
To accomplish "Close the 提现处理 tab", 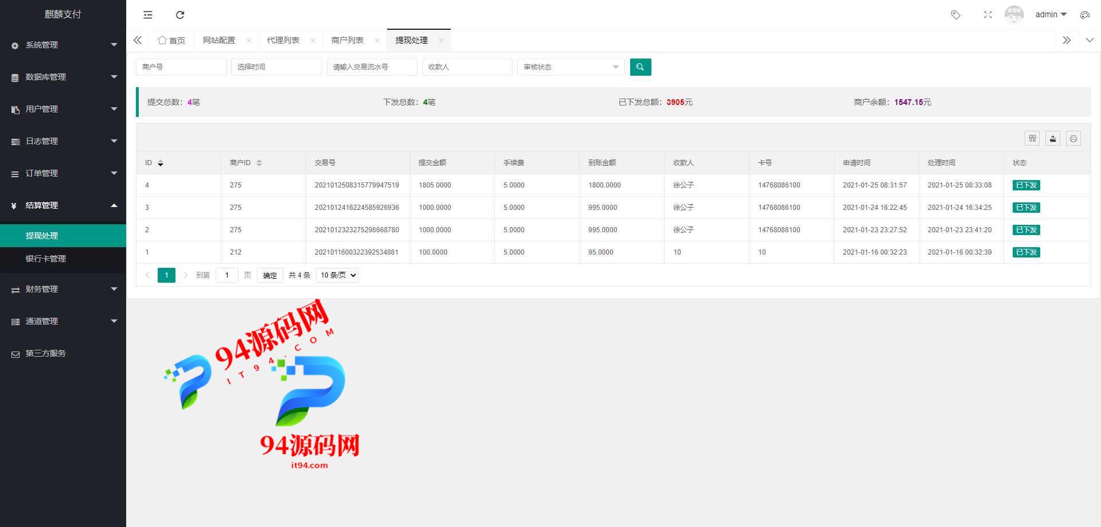I will 441,40.
